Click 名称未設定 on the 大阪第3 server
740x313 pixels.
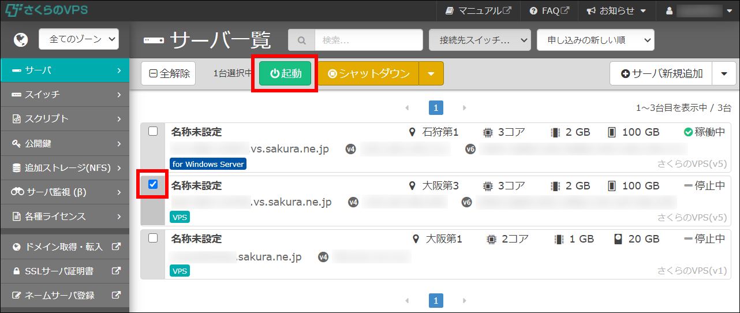click(196, 185)
